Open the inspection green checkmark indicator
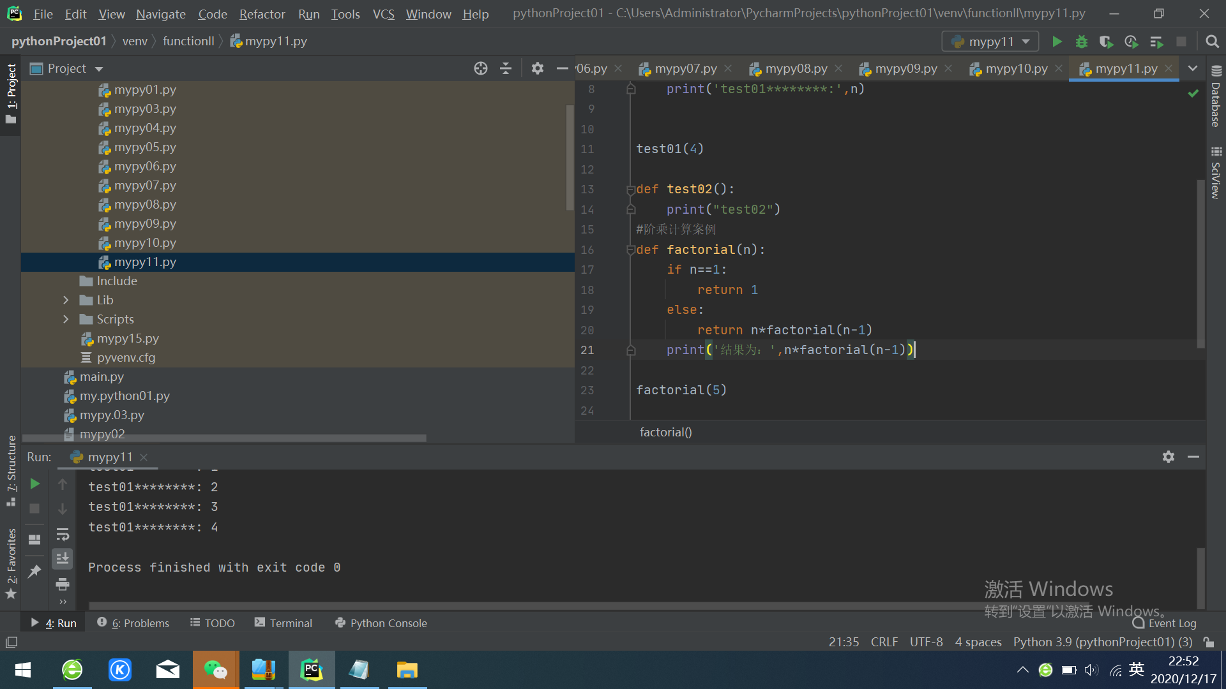 click(1193, 93)
